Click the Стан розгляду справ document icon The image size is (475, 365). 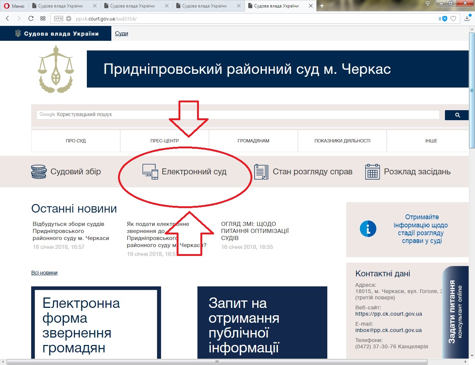[261, 172]
